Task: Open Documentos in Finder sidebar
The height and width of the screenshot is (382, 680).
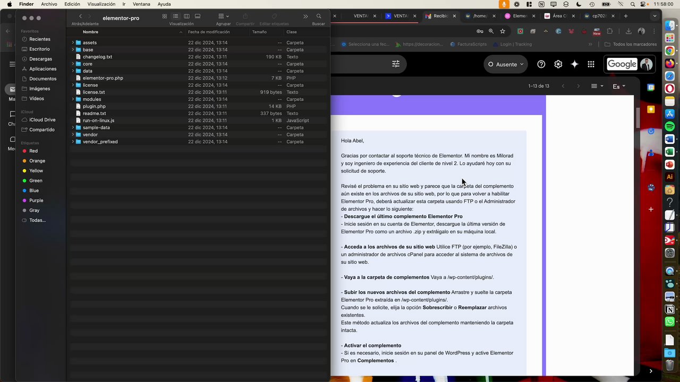Action: (x=42, y=79)
